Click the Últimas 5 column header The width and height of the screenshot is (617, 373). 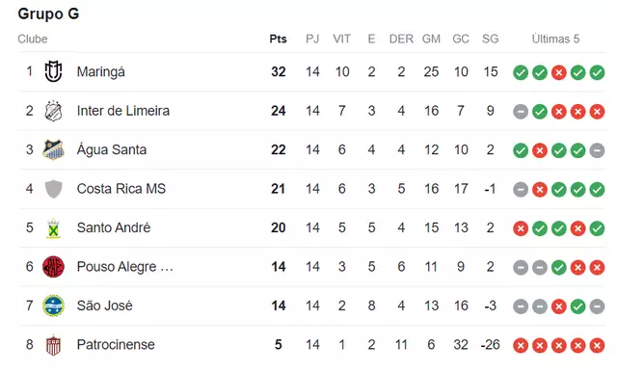tap(555, 39)
